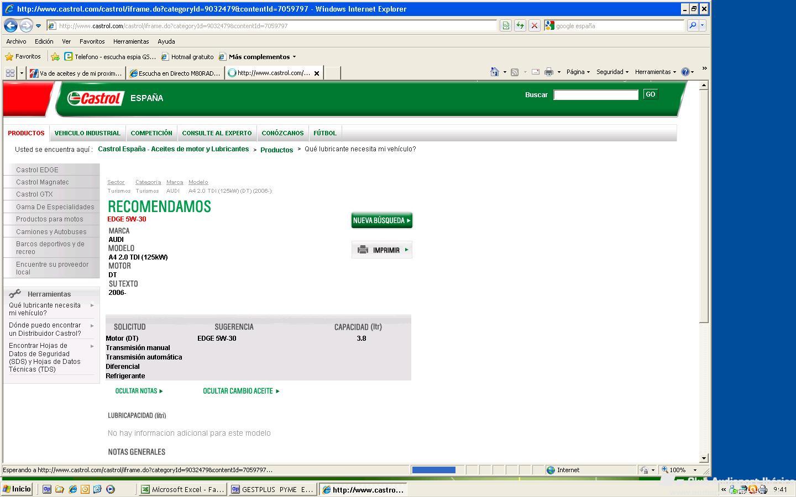Click inside the Buscar search field
796x497 pixels.
click(596, 95)
